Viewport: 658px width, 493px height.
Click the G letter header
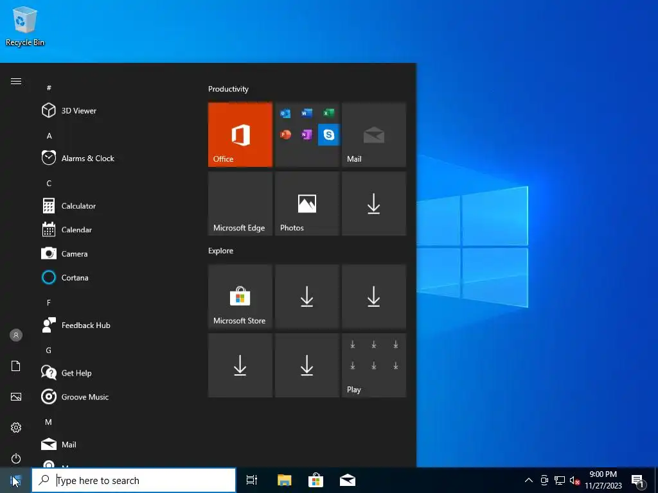pos(49,350)
